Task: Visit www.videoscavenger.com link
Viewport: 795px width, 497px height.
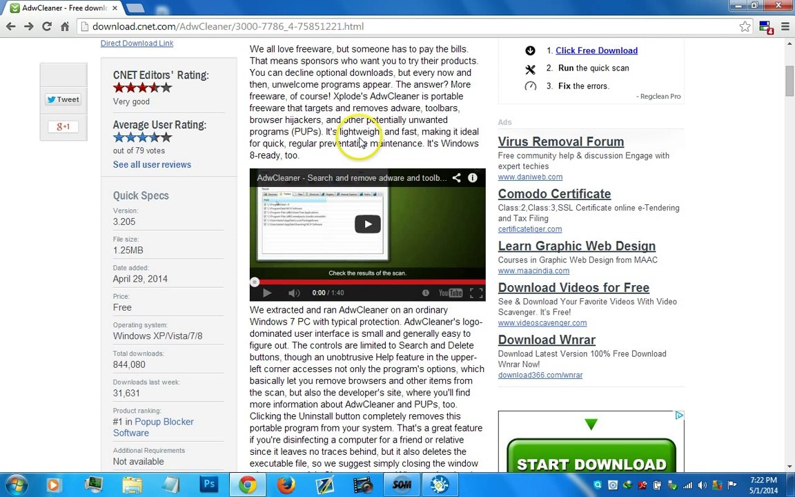Action: (542, 323)
